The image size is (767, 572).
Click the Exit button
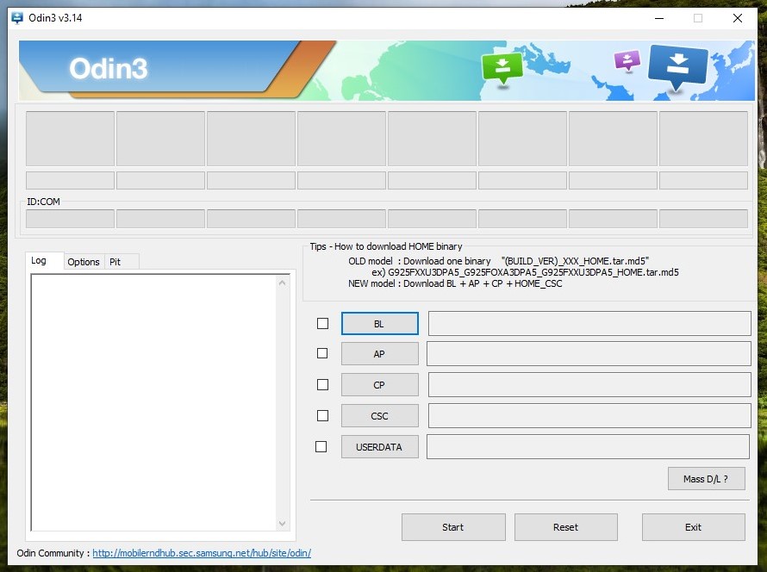(x=694, y=527)
